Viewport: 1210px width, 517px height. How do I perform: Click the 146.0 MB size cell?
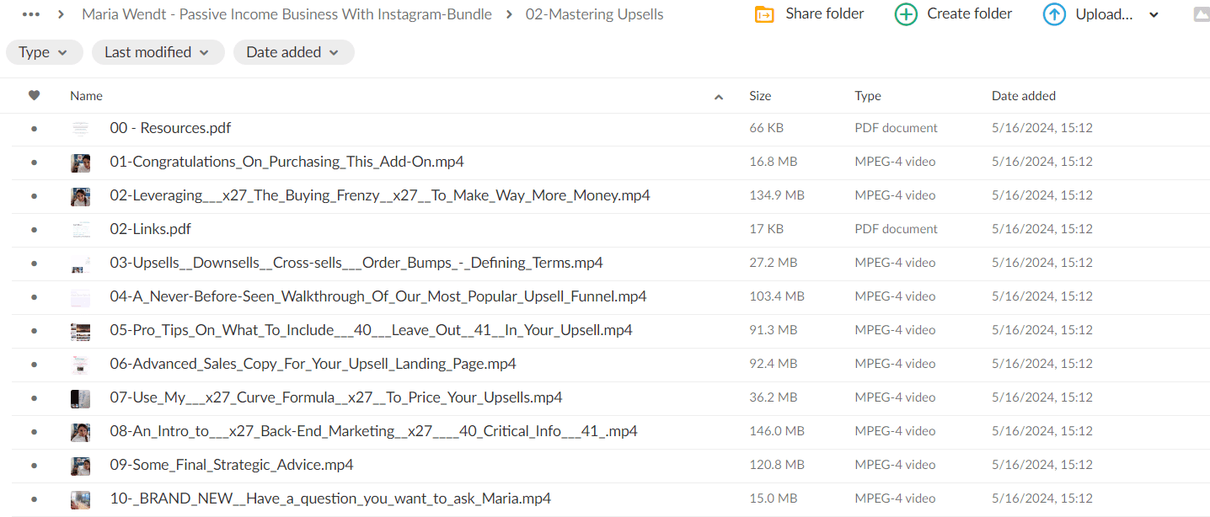777,431
